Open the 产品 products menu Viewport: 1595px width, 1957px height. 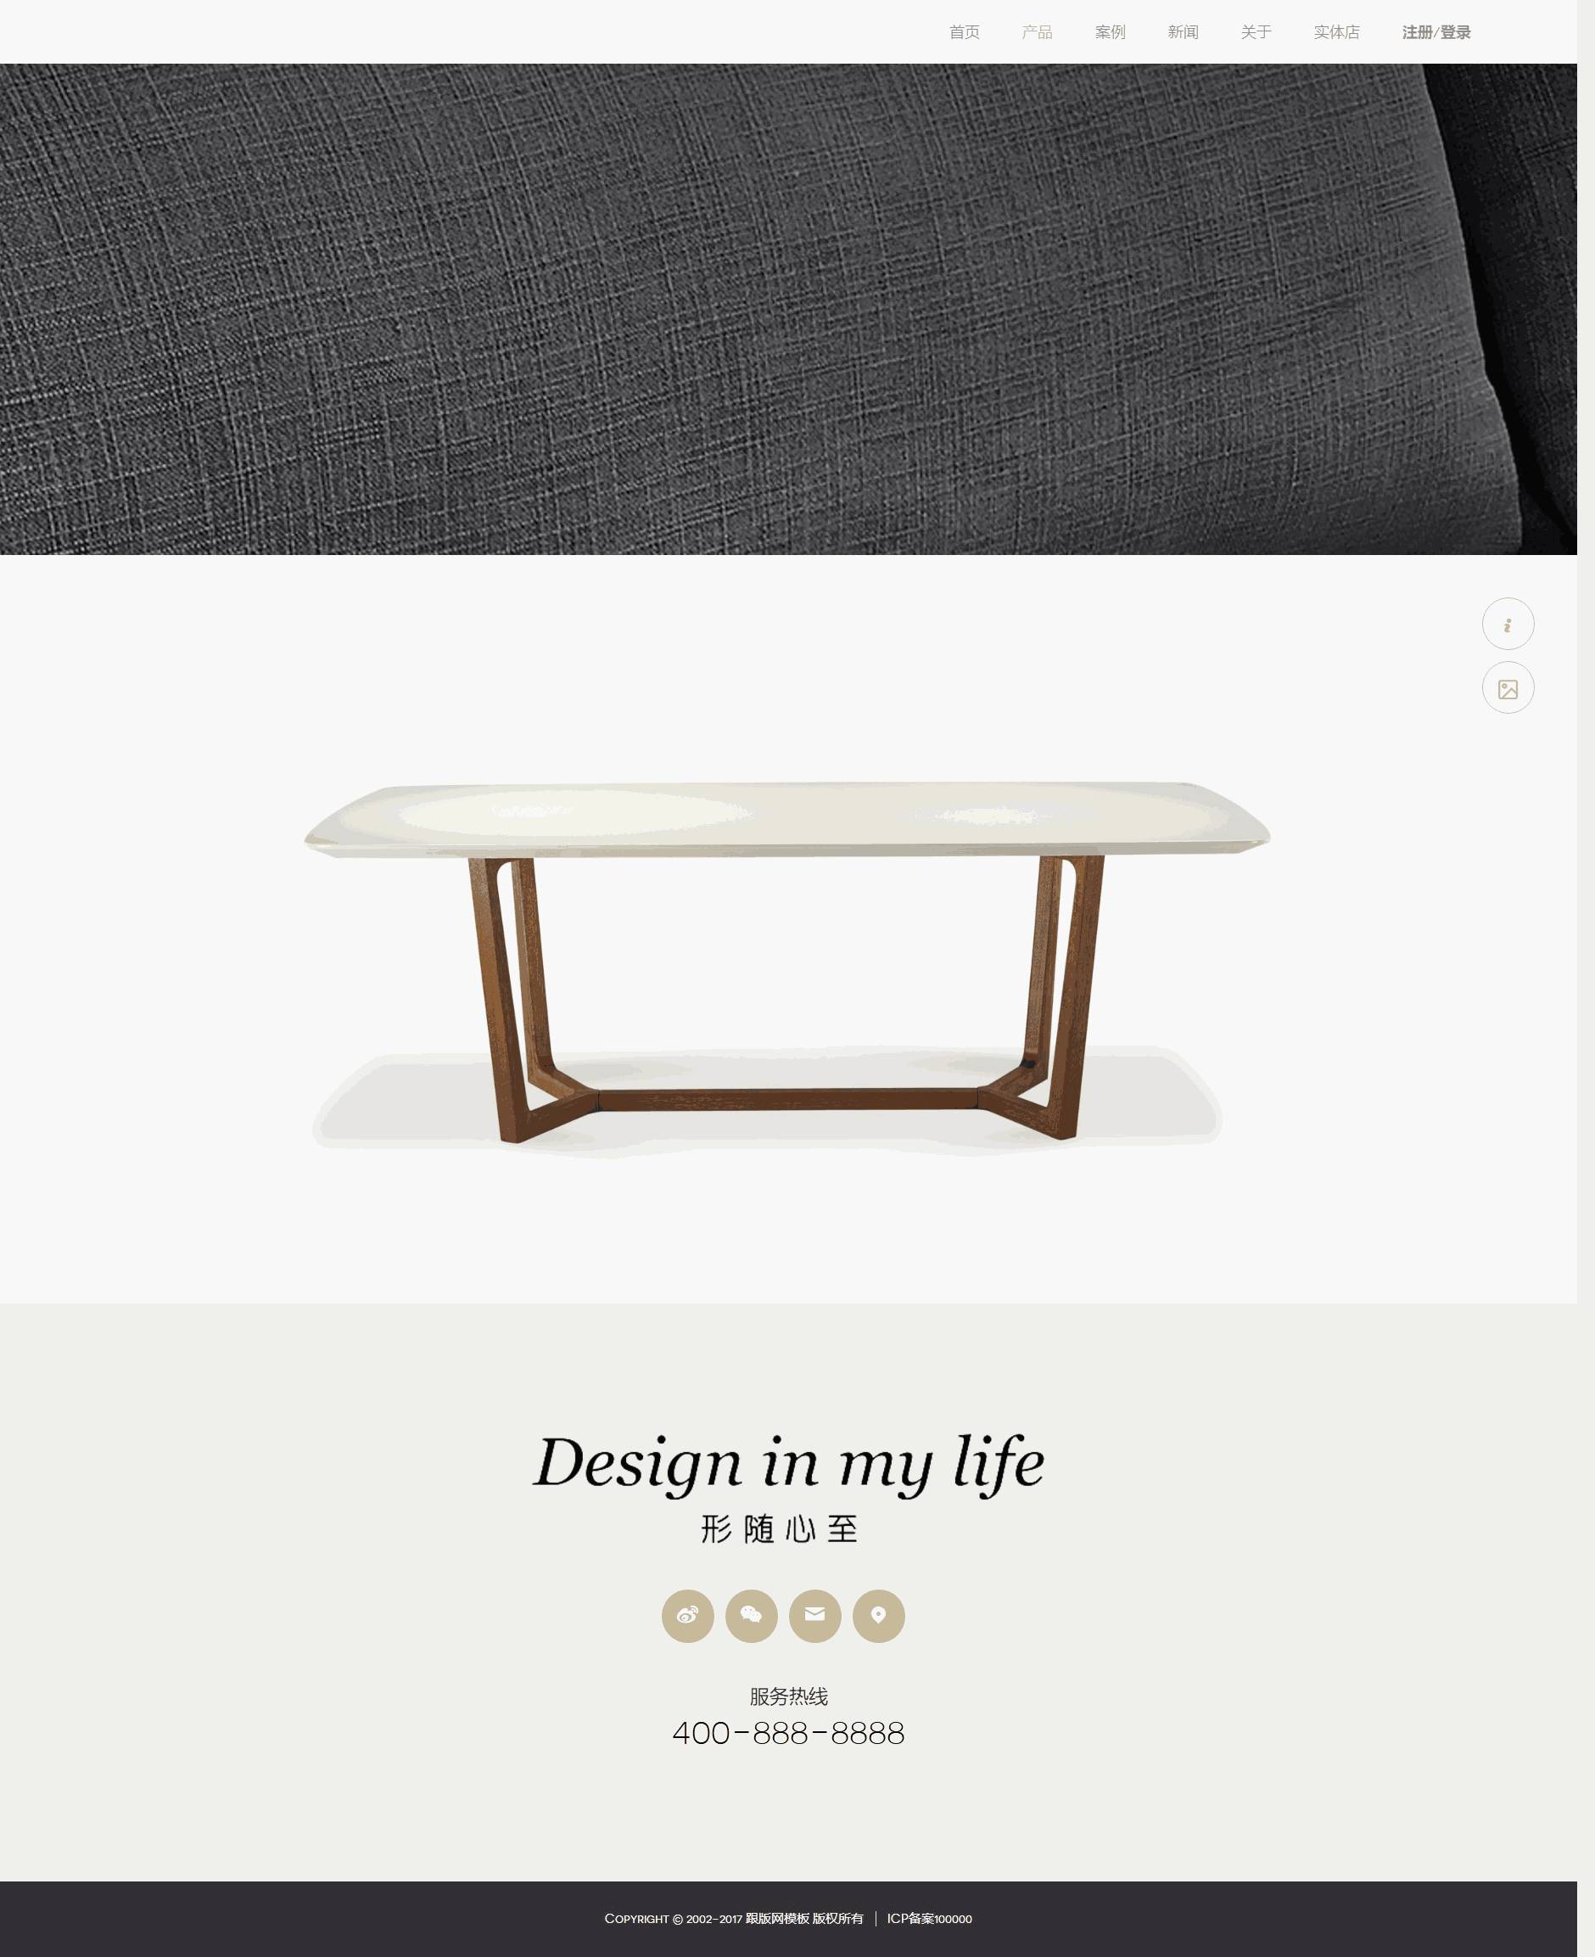point(1037,32)
